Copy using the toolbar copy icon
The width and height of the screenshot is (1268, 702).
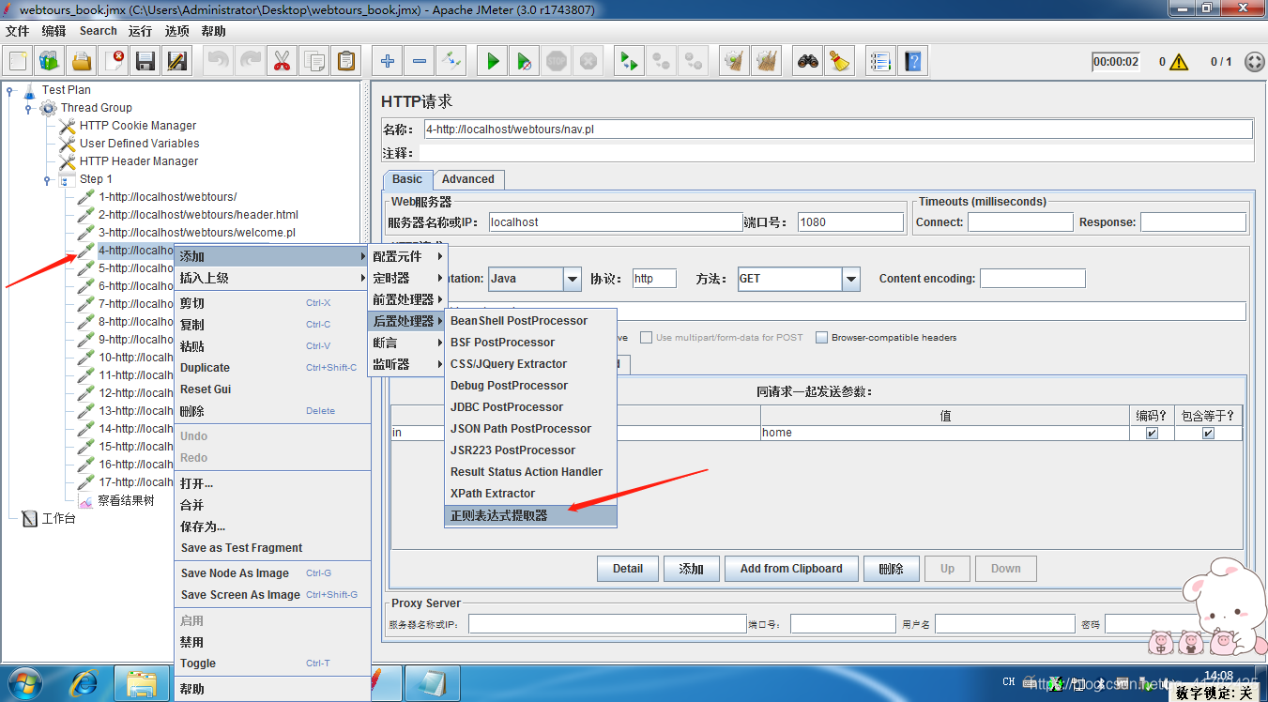click(313, 62)
